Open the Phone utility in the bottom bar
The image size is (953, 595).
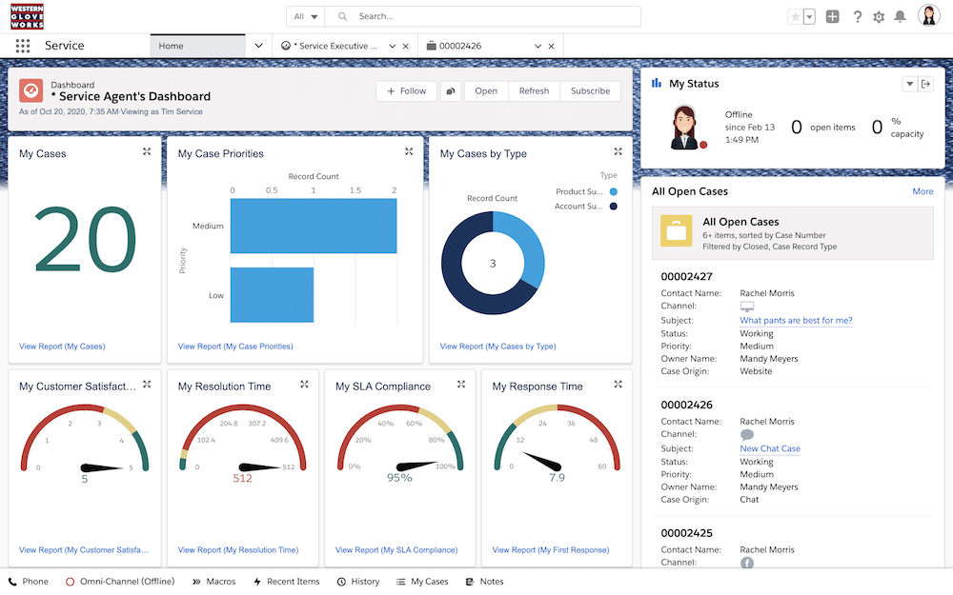point(28,581)
